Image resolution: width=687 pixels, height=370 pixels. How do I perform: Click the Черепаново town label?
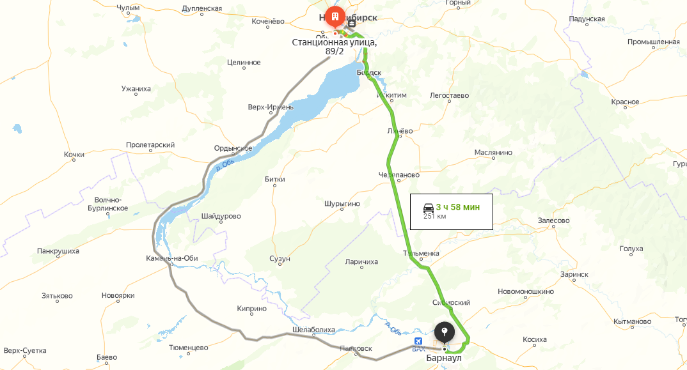pos(399,174)
